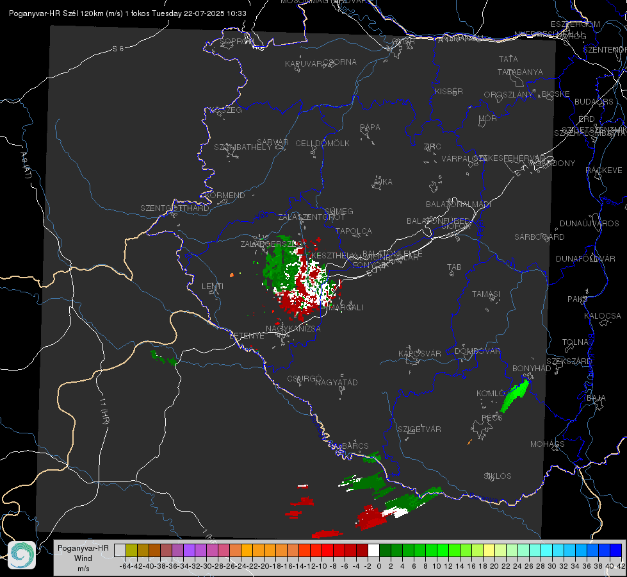
Task: Click the TATABANYA city label
Action: click(520, 72)
